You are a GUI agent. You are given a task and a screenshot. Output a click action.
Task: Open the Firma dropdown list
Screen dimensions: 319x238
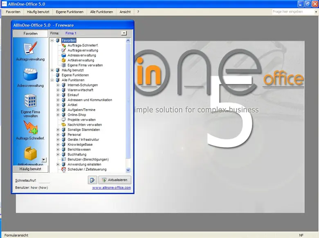pos(124,33)
